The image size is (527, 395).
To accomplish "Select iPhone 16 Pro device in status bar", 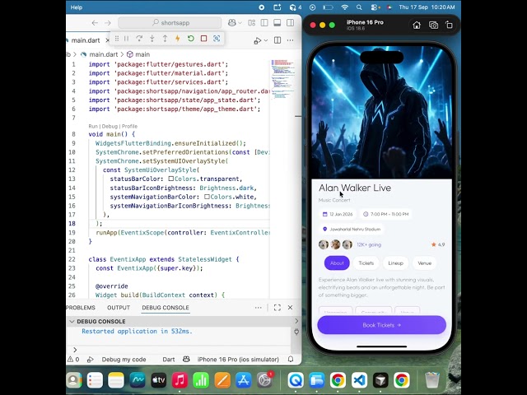I will (238, 360).
